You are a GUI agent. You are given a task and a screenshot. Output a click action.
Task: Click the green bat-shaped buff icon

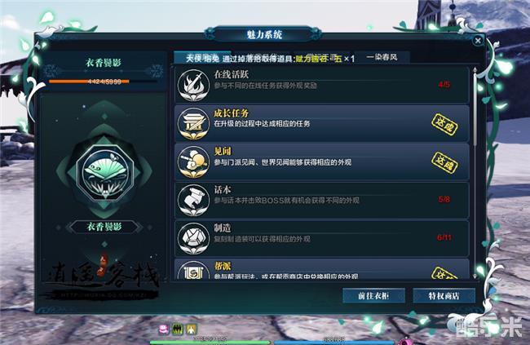[178, 329]
